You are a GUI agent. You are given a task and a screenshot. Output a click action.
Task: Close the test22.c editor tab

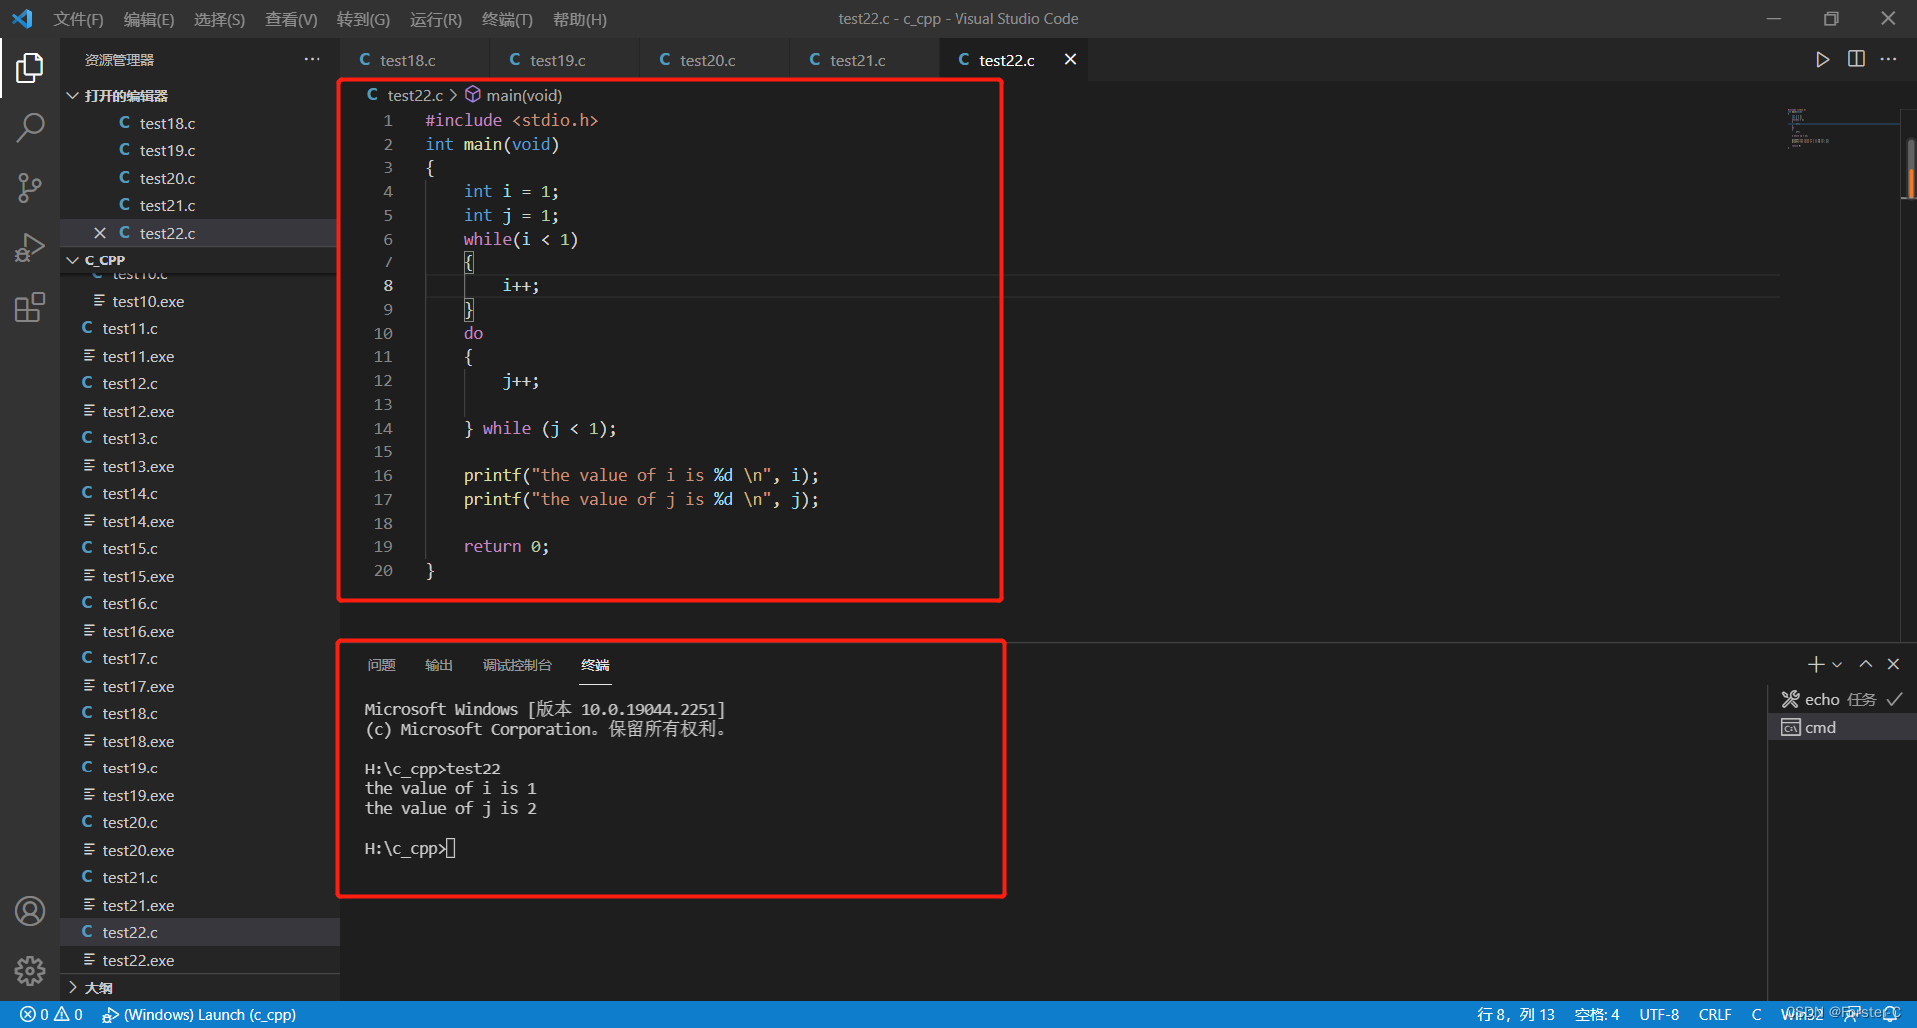1070,60
